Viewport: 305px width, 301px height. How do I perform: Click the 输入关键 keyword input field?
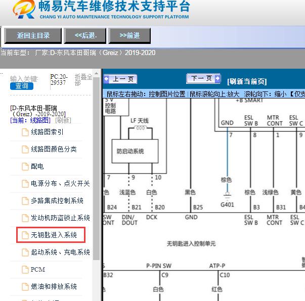[x=24, y=79]
